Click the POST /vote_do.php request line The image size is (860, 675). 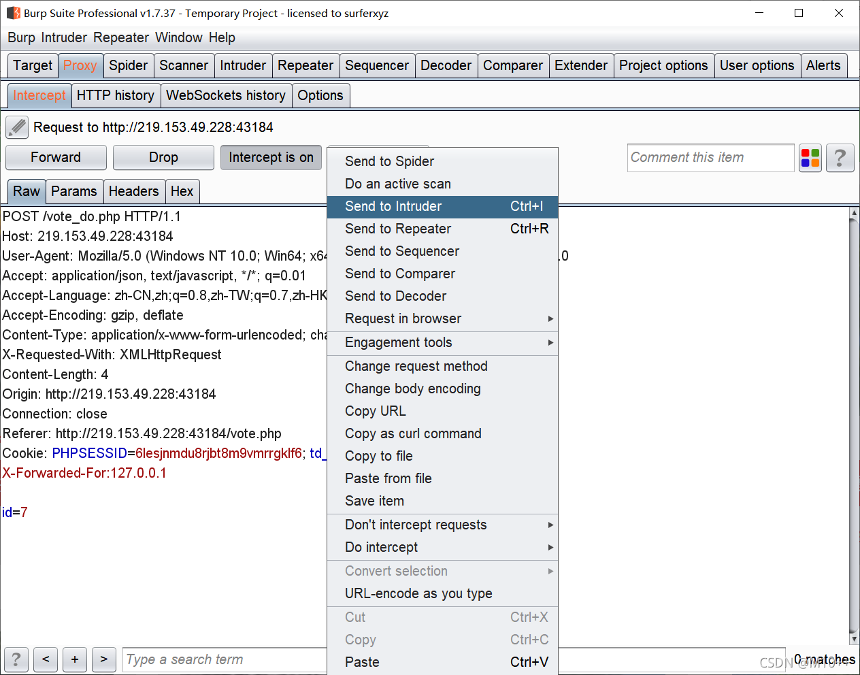pyautogui.click(x=92, y=216)
